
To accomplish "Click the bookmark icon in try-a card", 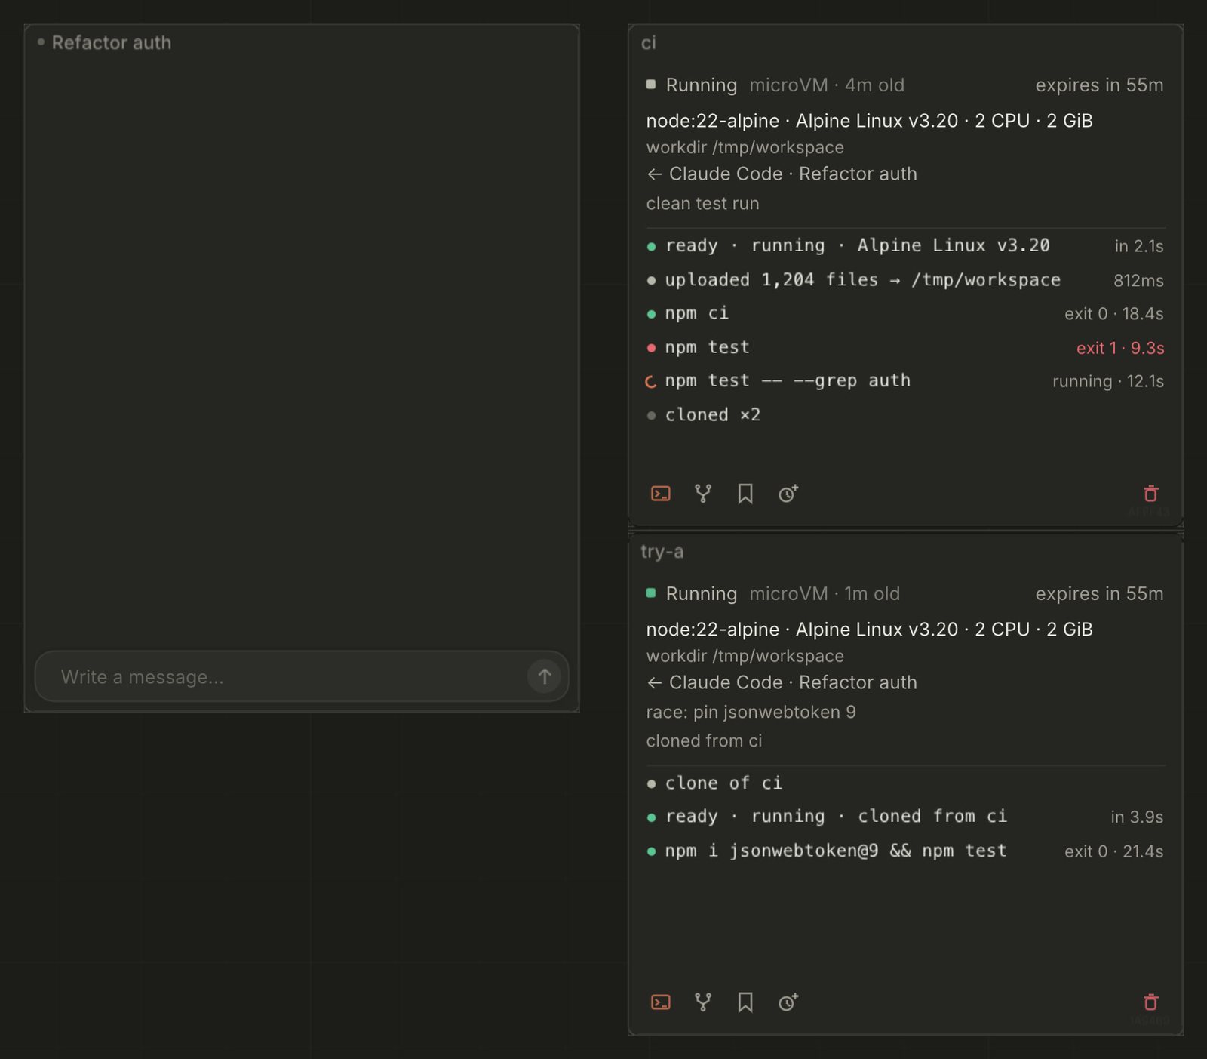I will [x=745, y=1002].
